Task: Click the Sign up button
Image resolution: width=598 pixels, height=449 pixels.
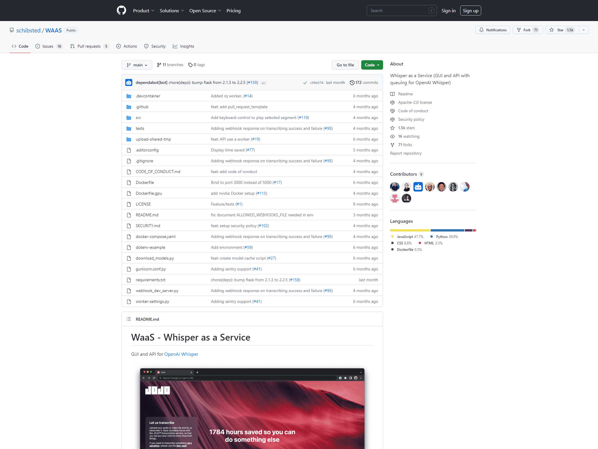Action: coord(470,11)
